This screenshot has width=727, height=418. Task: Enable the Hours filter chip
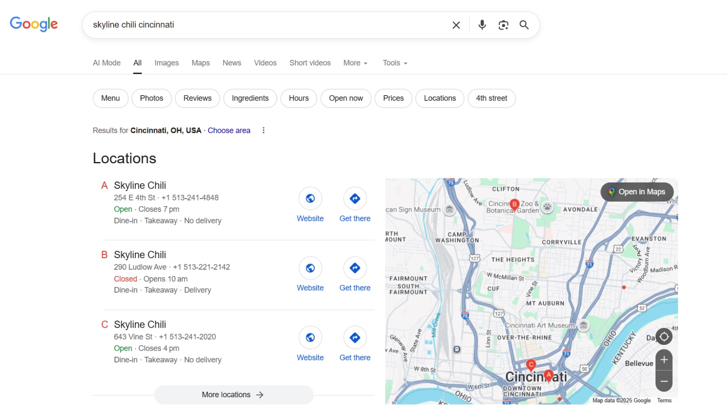tap(299, 98)
